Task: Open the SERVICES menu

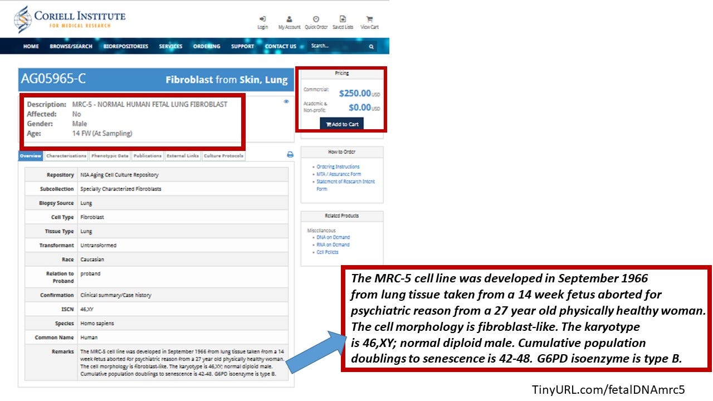Action: coord(170,46)
